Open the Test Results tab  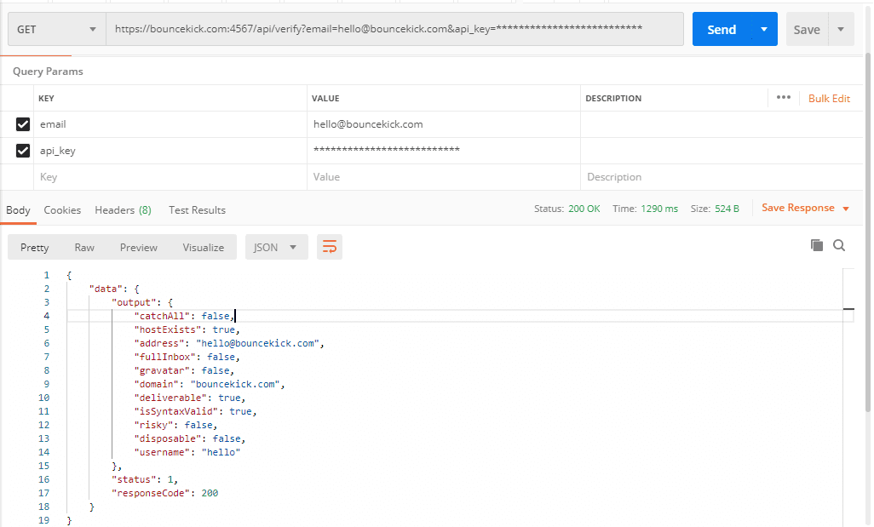coord(198,209)
